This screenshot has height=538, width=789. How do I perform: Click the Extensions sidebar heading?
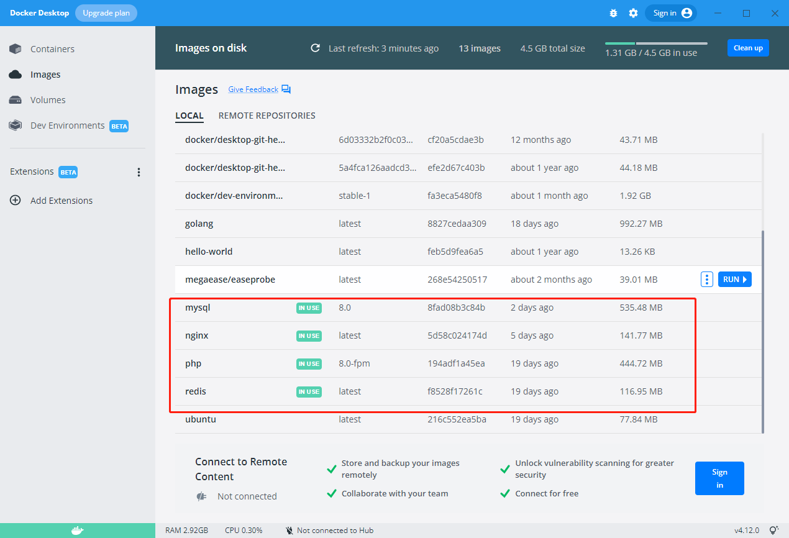pyautogui.click(x=32, y=172)
